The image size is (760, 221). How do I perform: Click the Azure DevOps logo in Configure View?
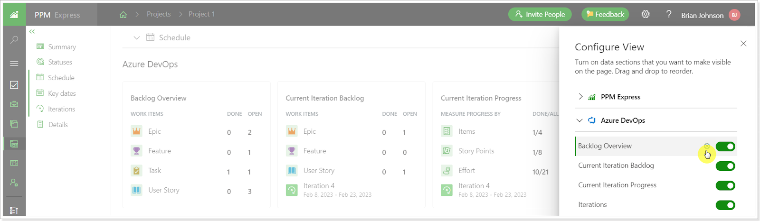tap(592, 120)
